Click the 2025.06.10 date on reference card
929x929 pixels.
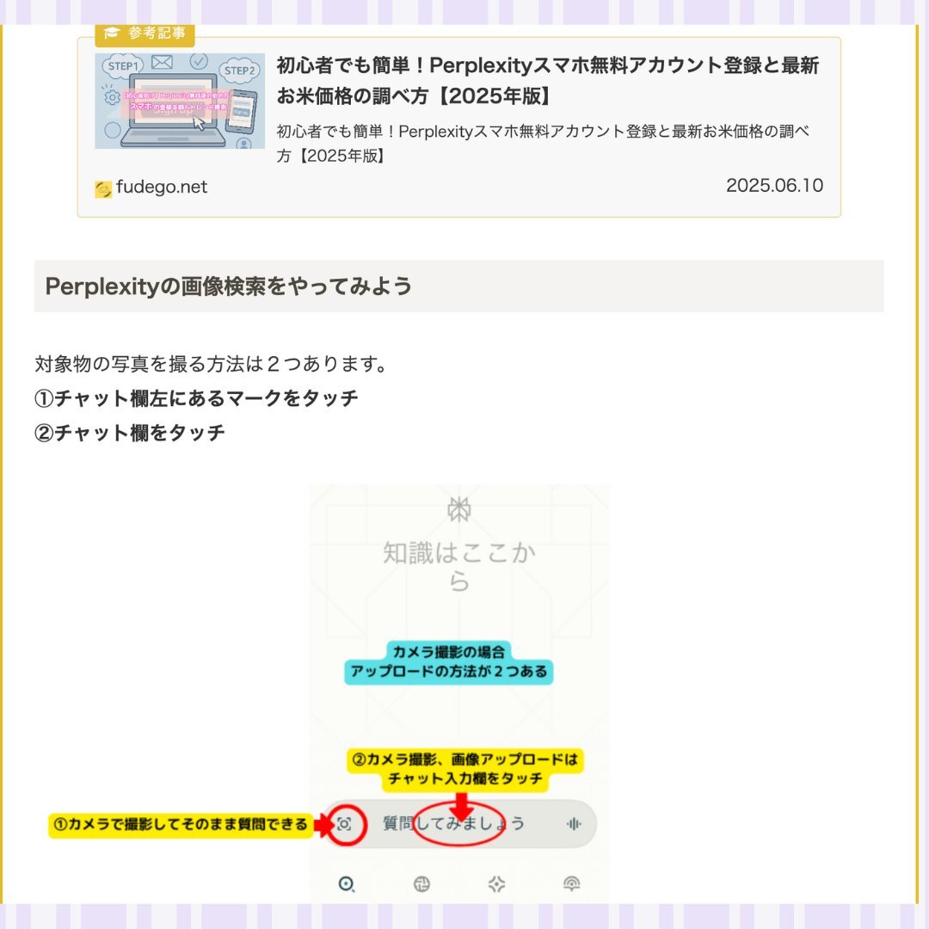point(774,186)
